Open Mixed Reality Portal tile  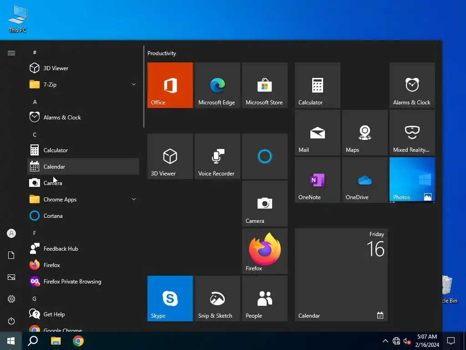412,133
